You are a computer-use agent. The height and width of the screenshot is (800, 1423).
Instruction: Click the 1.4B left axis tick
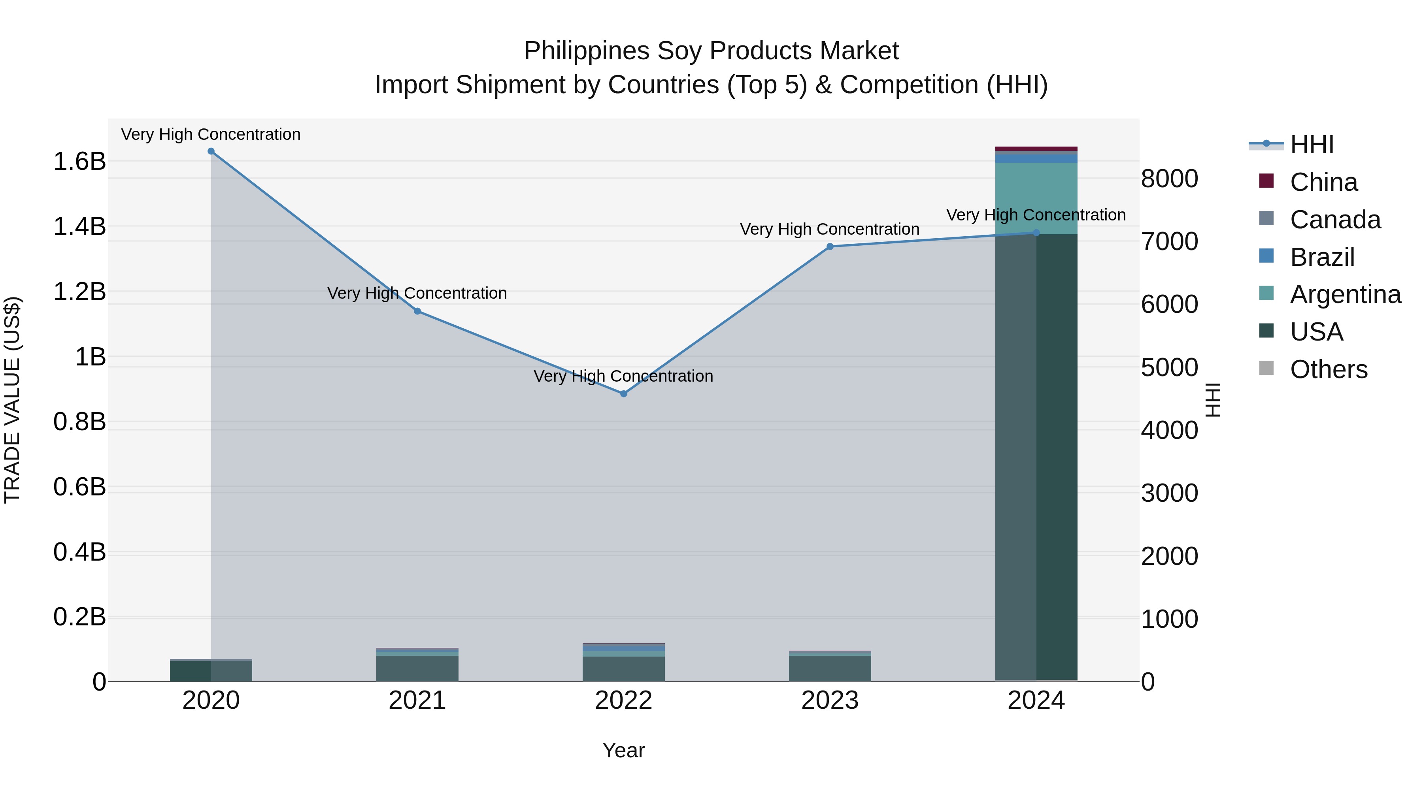tap(79, 226)
